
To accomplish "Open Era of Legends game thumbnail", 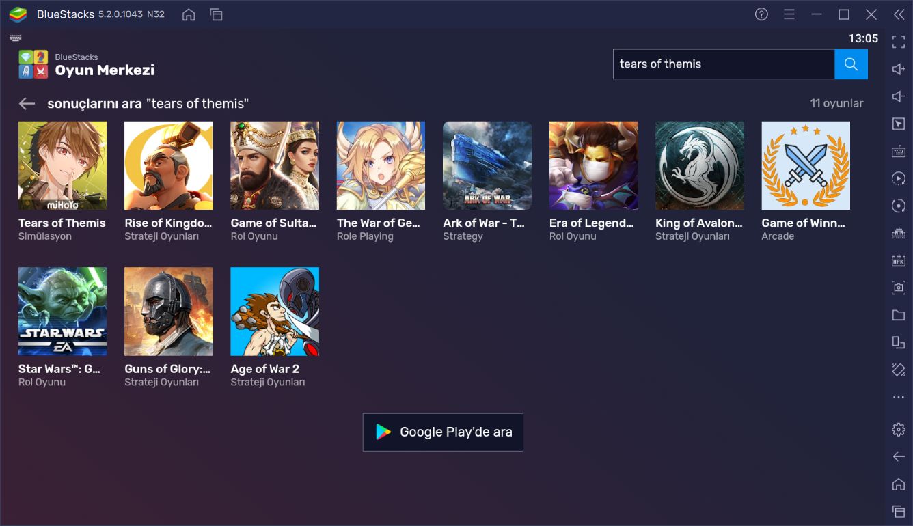I will pos(593,165).
